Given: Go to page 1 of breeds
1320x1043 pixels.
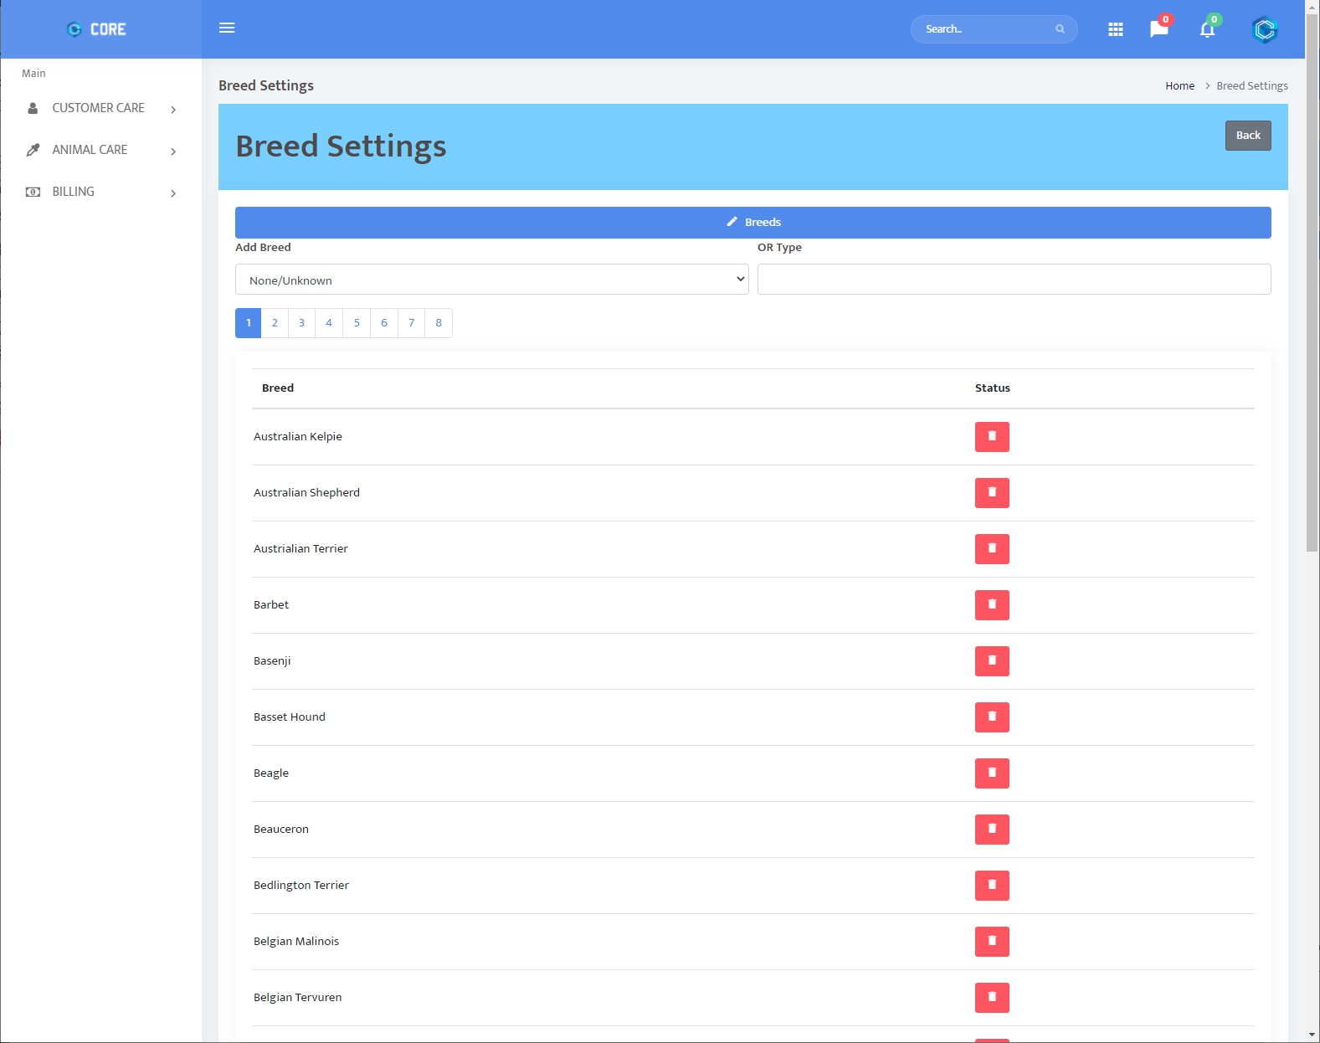Looking at the screenshot, I should tap(249, 323).
